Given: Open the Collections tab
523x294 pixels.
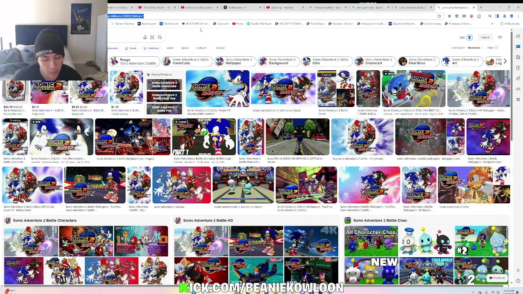Looking at the screenshot, I should coord(152,48).
